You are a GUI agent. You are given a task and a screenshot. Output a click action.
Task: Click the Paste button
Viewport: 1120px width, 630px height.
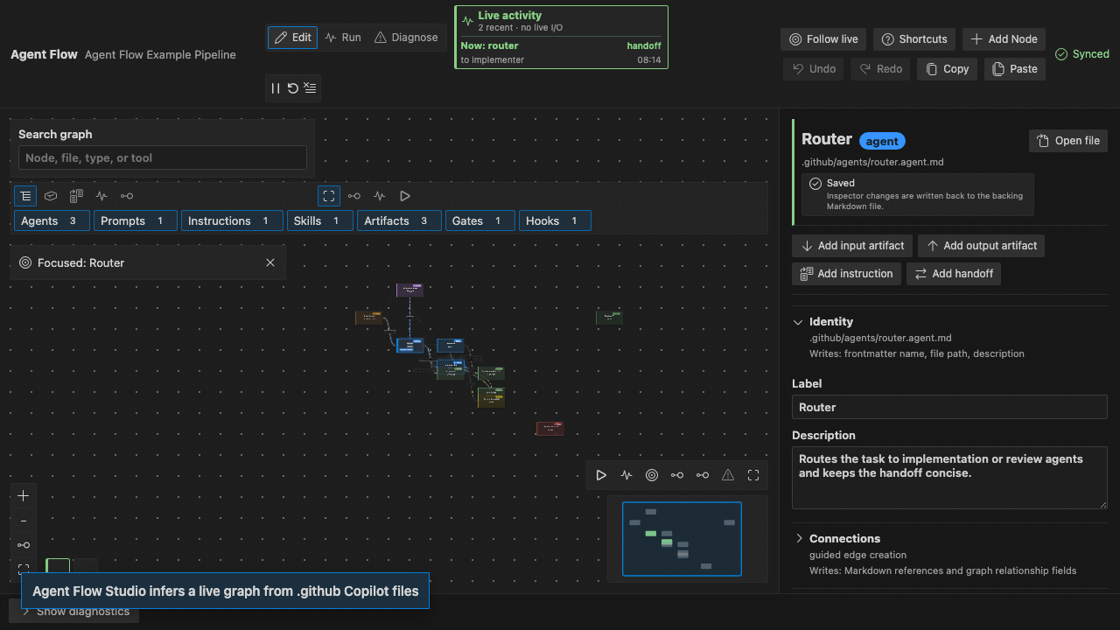[1015, 69]
